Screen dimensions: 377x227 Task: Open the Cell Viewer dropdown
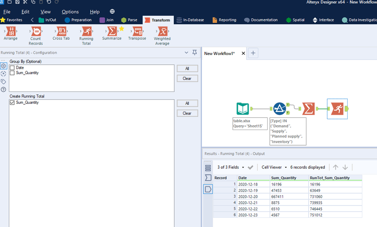(x=274, y=167)
